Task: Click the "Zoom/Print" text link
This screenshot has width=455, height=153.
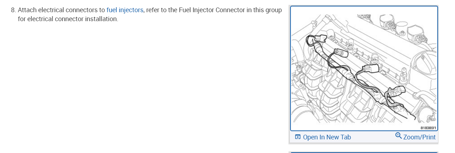Action: (x=419, y=137)
